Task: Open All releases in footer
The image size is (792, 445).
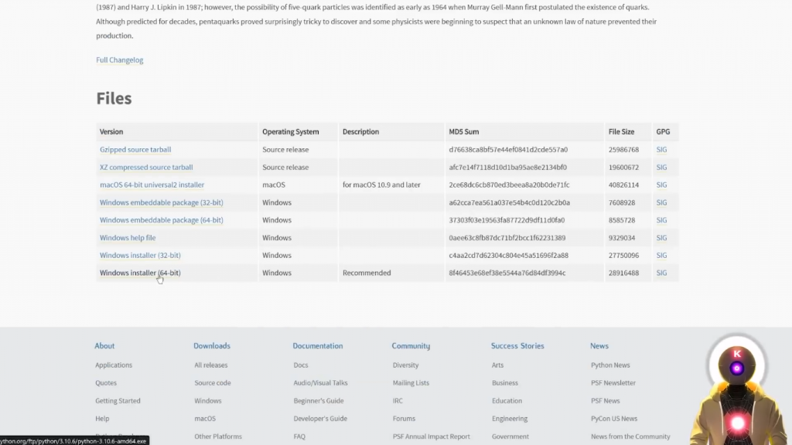Action: tap(211, 365)
